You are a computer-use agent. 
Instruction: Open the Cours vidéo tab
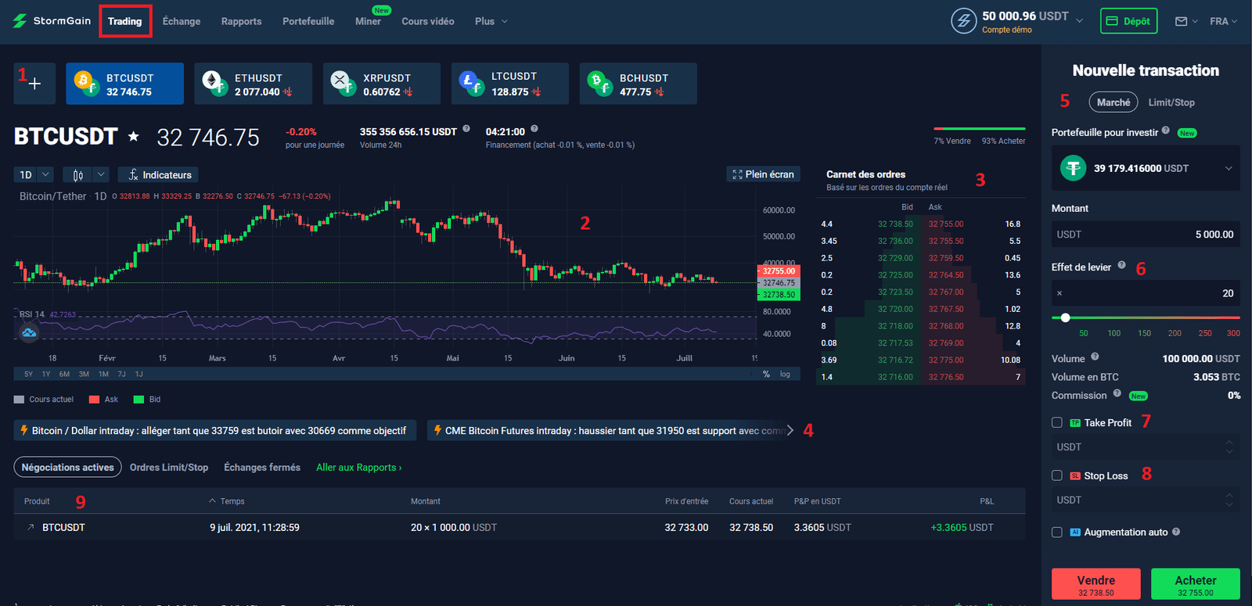click(x=428, y=21)
